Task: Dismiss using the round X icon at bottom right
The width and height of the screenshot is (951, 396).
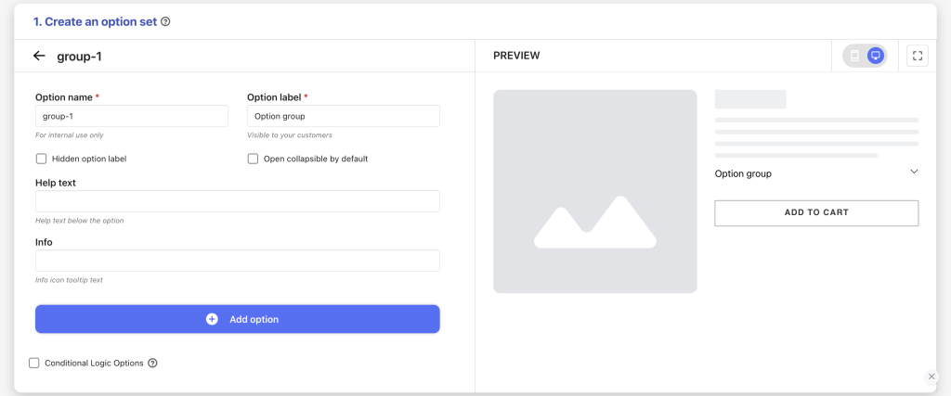Action: tap(931, 377)
